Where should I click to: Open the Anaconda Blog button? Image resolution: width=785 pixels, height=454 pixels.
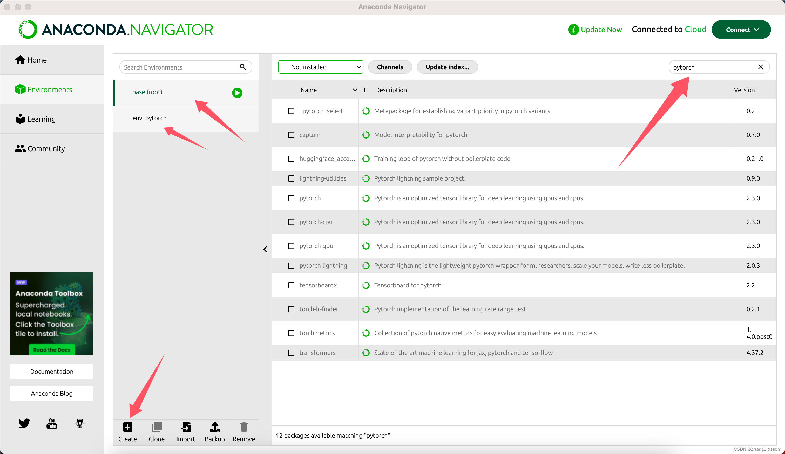tap(52, 393)
